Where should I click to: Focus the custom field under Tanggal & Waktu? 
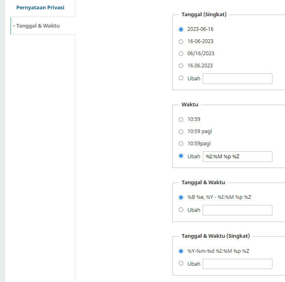pos(237,210)
